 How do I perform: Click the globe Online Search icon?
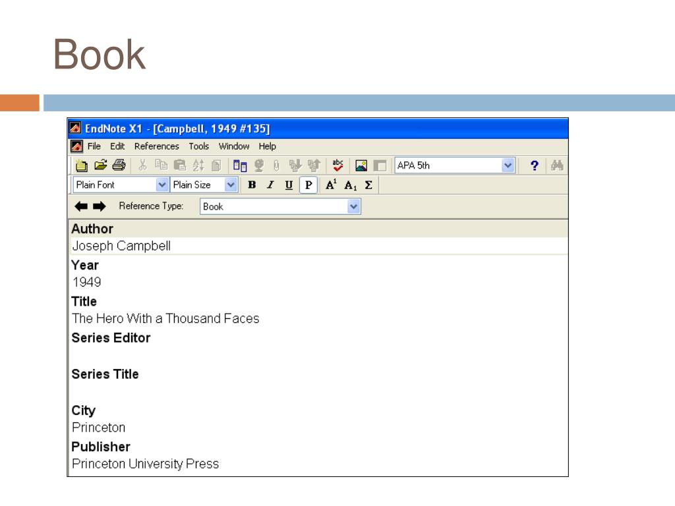pyautogui.click(x=258, y=165)
